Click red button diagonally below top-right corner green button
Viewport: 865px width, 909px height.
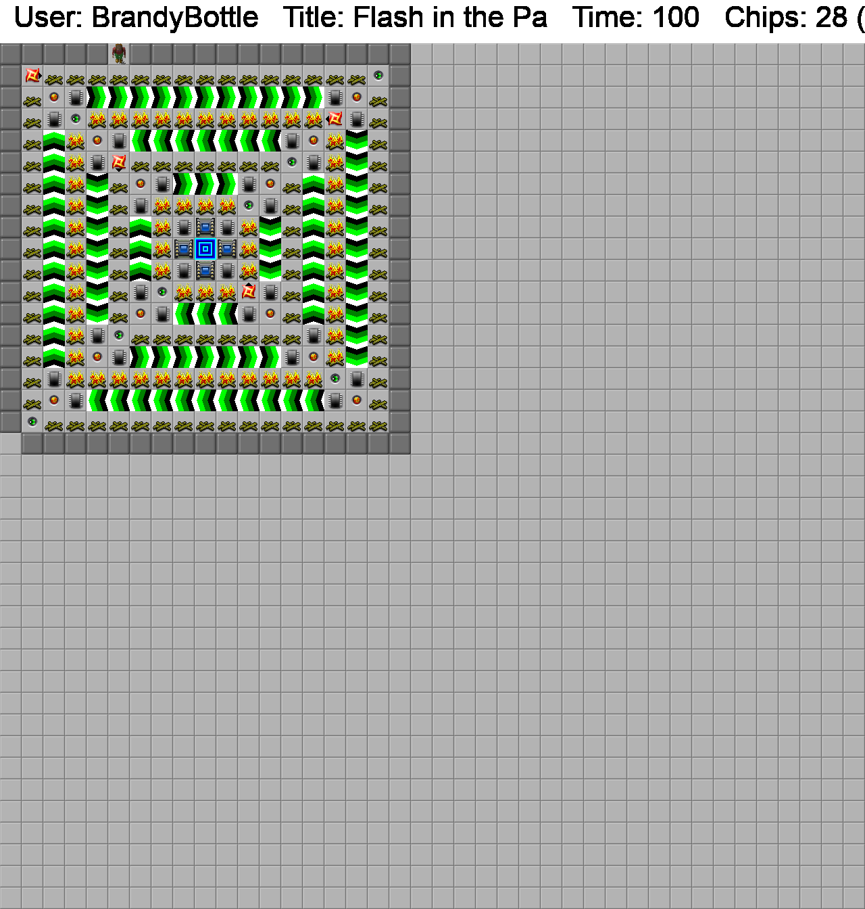click(357, 97)
